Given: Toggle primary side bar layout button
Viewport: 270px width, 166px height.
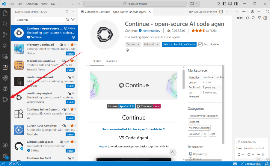Looking at the screenshot, I should [224, 4].
